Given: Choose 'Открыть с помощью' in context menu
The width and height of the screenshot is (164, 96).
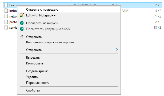Looking at the screenshot, I should pyautogui.click(x=69, y=10).
